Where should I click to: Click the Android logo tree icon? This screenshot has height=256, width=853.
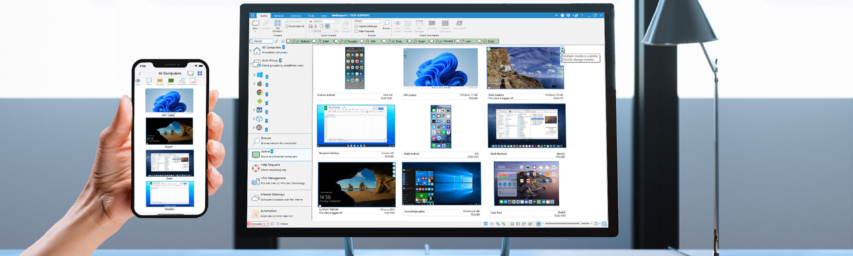point(260,101)
